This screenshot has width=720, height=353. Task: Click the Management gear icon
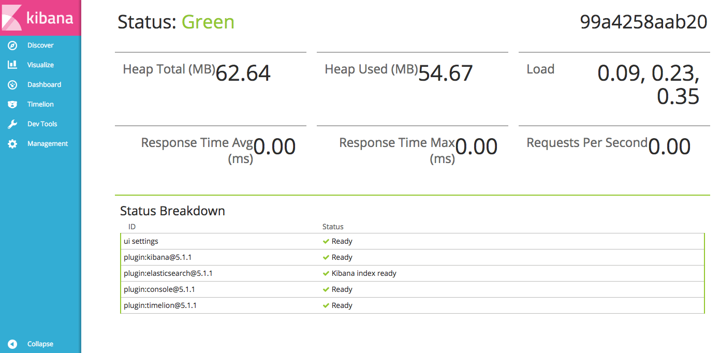(x=12, y=144)
